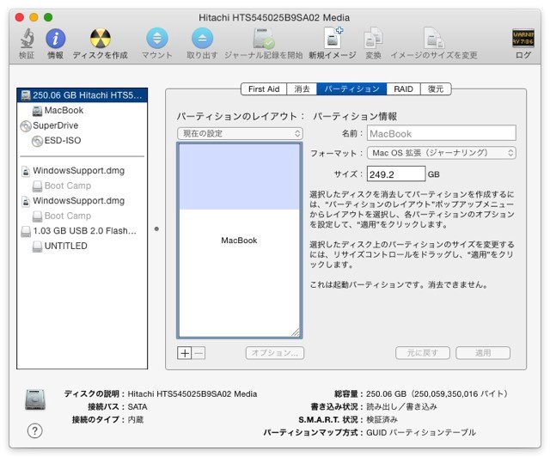Click the minus remove partition button
Image resolution: width=550 pixels, height=457 pixels.
(x=199, y=353)
